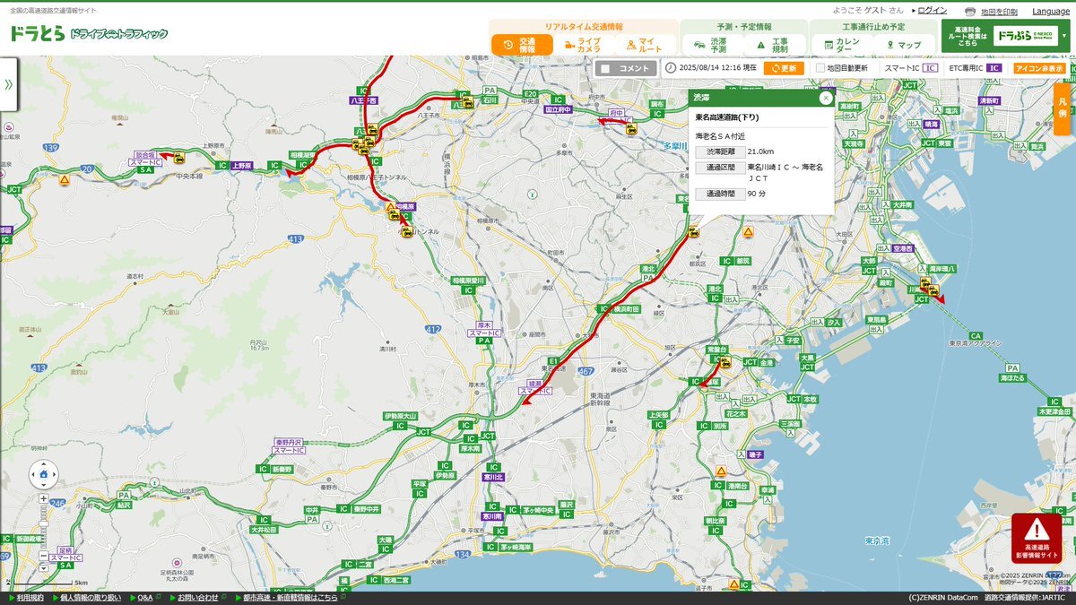Viewport: 1076px width, 605px height.
Task: Pan the map left with arrow
Action: (31, 474)
